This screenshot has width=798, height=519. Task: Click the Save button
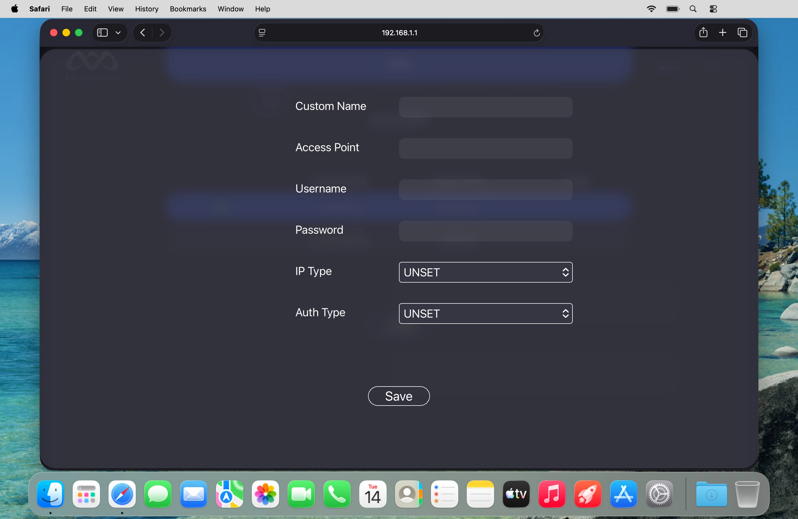pos(398,396)
